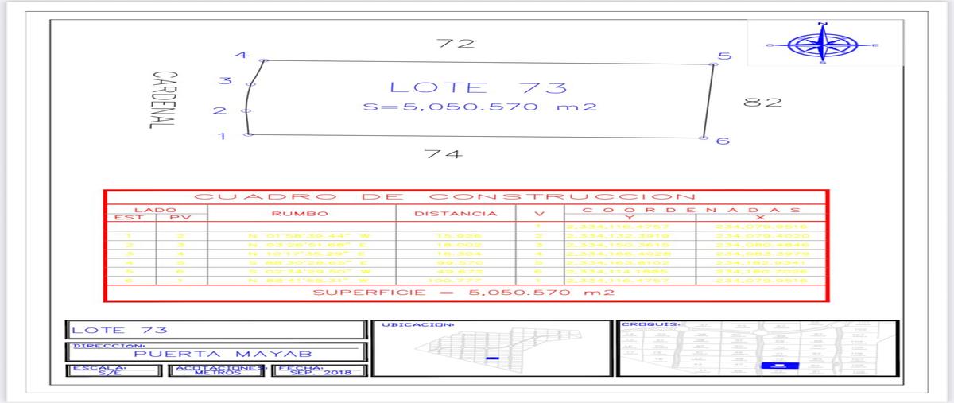Screen dimensions: 954x403
Task: Click the 'FECHA: SEP. 2018' box
Action: click(x=319, y=370)
